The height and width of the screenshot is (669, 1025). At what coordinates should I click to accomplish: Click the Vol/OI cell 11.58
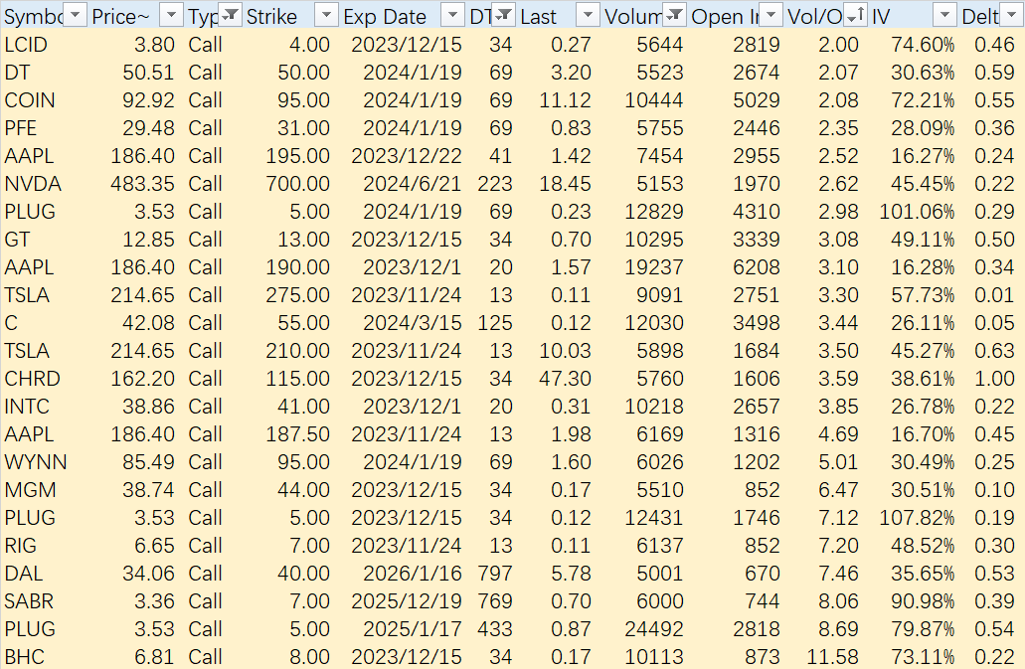tap(833, 657)
